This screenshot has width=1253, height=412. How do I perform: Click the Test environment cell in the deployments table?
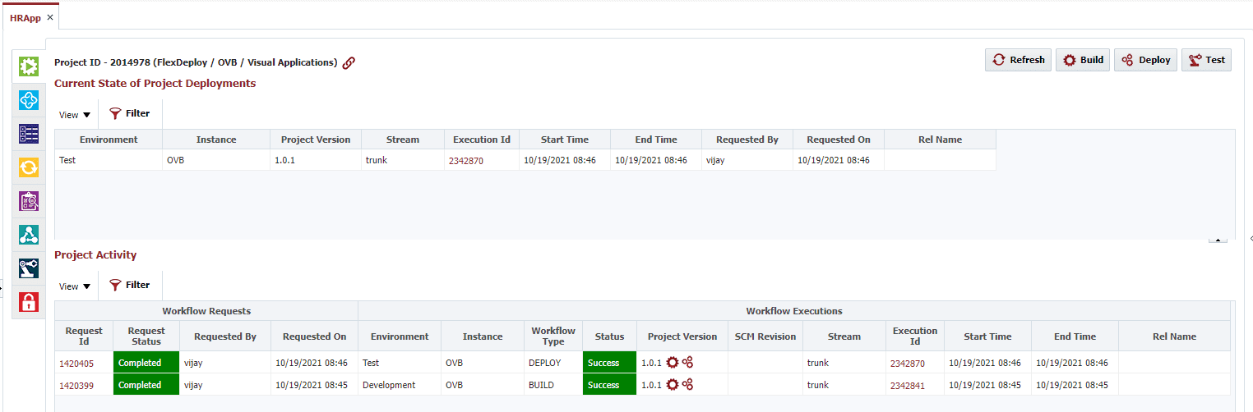pyautogui.click(x=109, y=160)
